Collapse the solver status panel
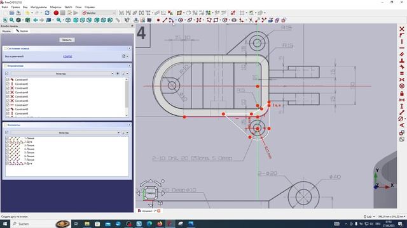This screenshot has height=228, width=407. coord(129,49)
